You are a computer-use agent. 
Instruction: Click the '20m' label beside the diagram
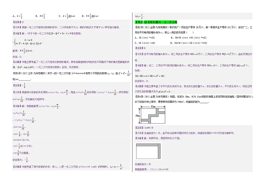[138, 115]
